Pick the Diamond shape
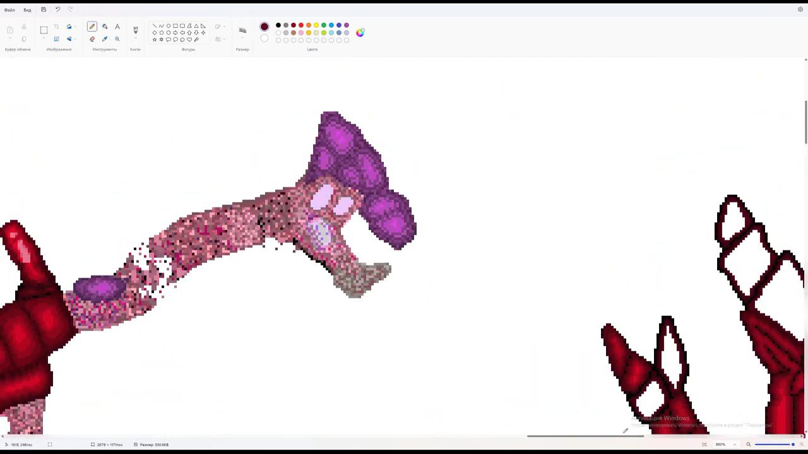The width and height of the screenshot is (808, 454). (x=155, y=33)
